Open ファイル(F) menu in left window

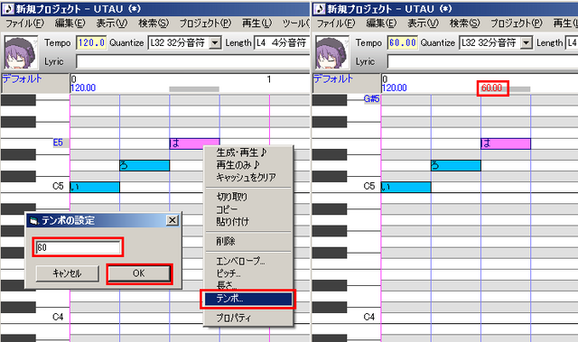(x=24, y=23)
